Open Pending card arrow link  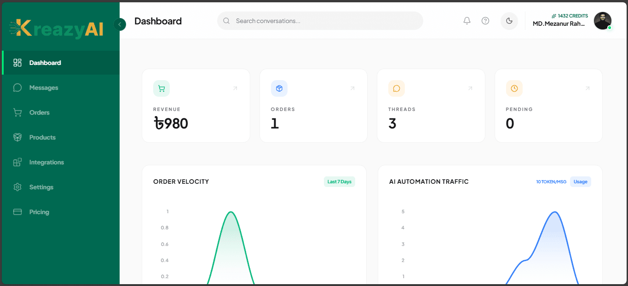588,88
